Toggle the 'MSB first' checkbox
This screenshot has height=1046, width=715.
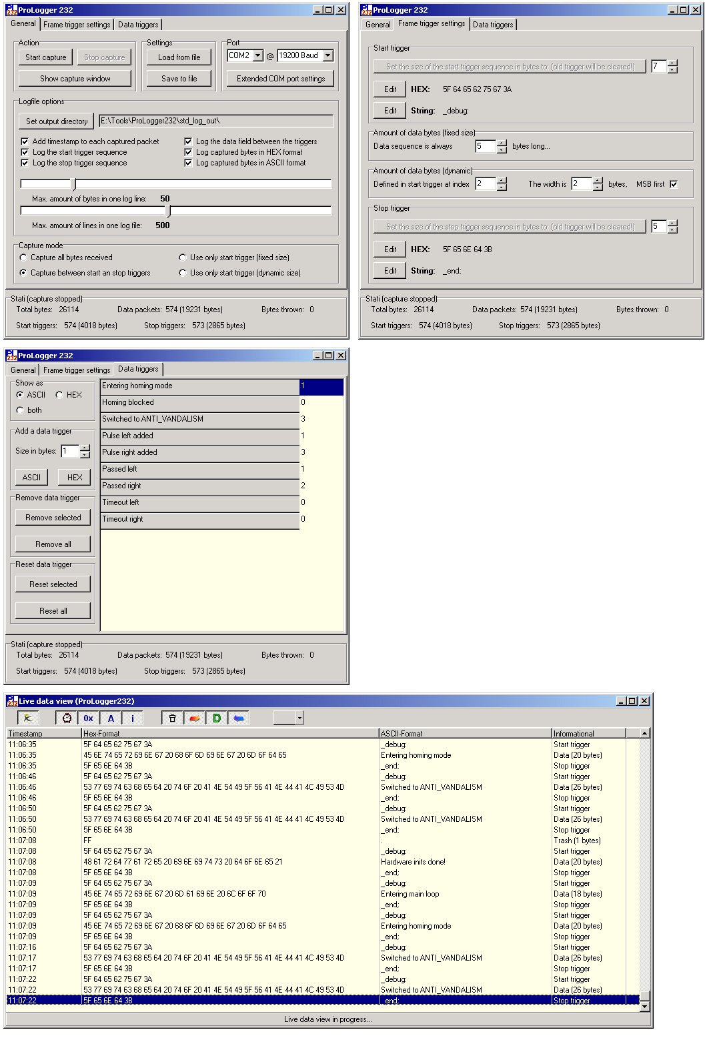point(674,184)
